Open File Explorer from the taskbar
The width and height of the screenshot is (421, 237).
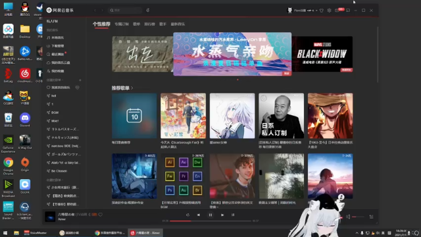click(16, 233)
